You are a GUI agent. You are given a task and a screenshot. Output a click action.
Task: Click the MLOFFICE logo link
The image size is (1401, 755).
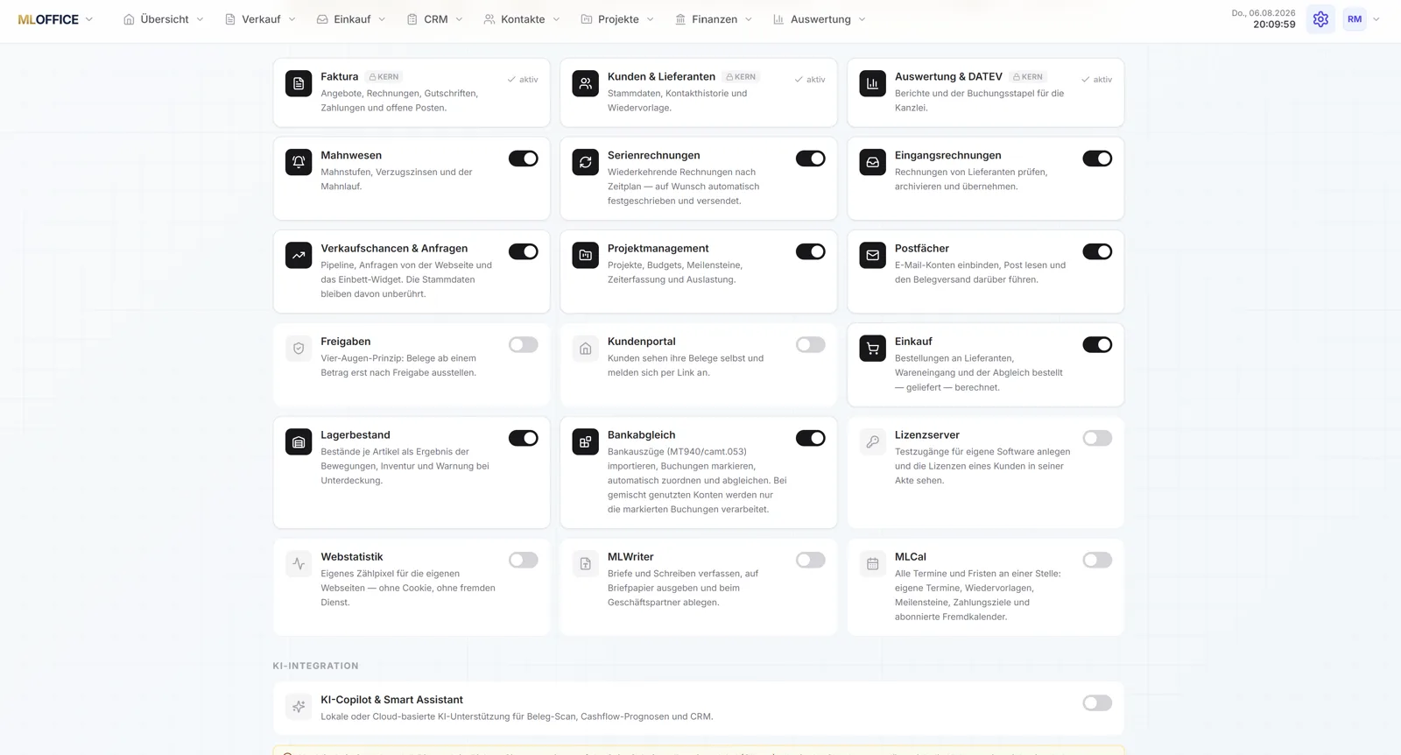point(48,19)
